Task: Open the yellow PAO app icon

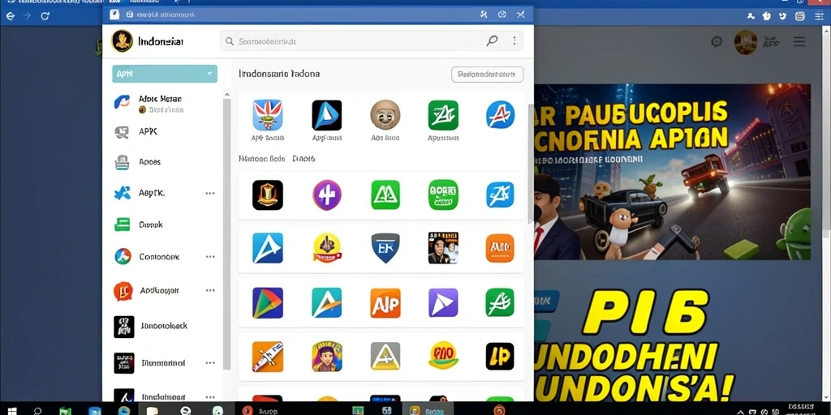Action: tap(443, 357)
